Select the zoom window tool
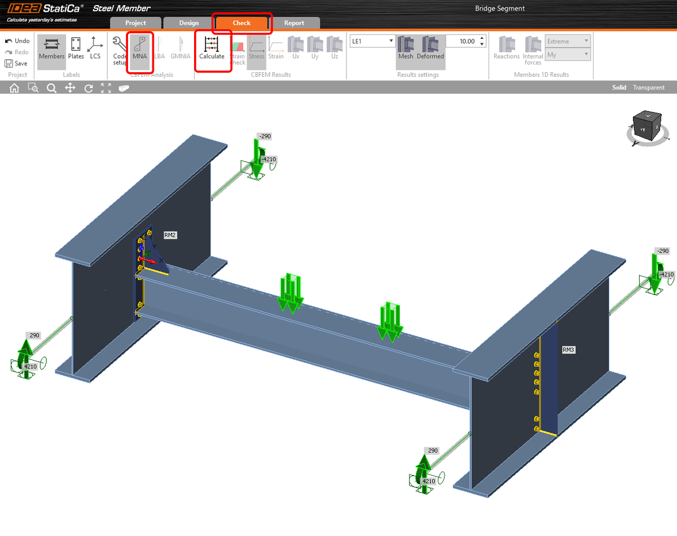The image size is (677, 536). click(33, 87)
